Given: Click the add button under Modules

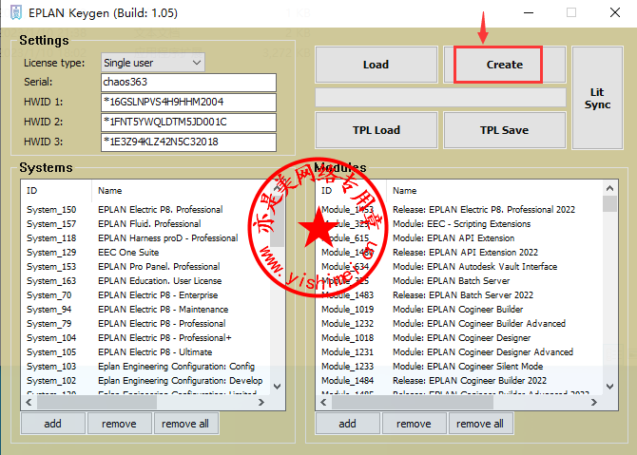Looking at the screenshot, I should [347, 424].
